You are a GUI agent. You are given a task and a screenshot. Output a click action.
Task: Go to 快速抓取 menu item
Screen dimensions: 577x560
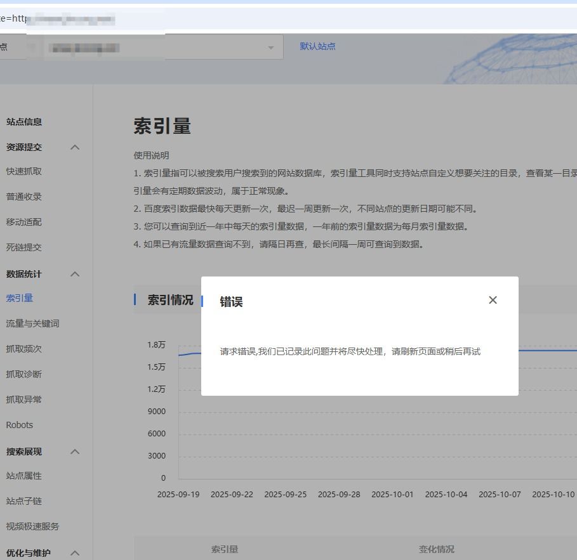[x=24, y=171]
